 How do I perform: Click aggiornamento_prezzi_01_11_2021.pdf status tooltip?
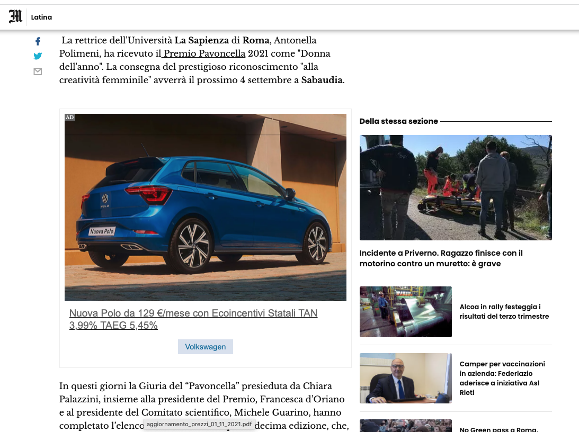coord(199,424)
